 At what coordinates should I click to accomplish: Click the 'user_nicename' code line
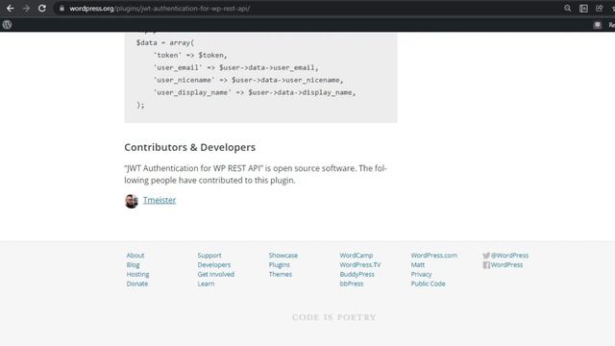248,80
